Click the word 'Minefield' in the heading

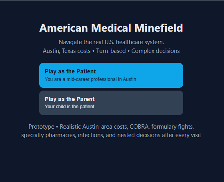coord(158,28)
